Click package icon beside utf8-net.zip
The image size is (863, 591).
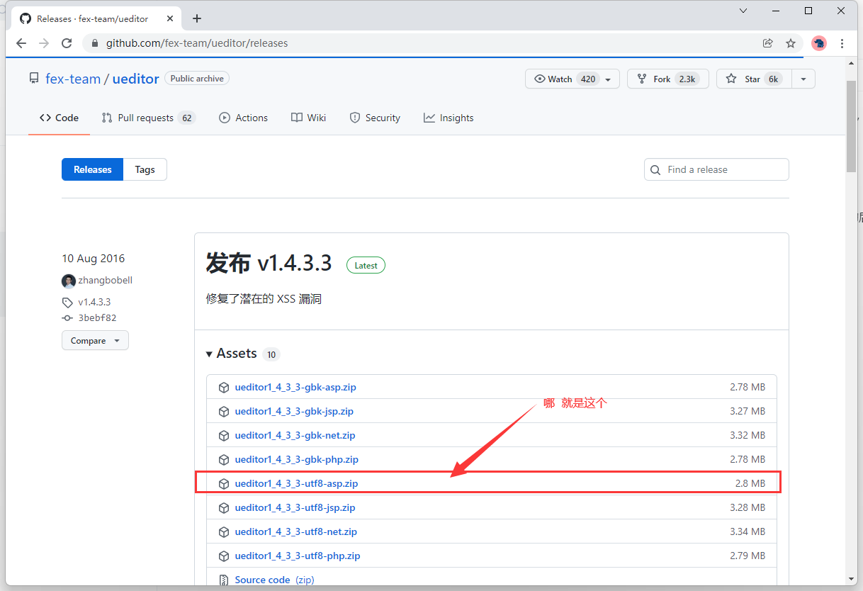click(x=223, y=532)
